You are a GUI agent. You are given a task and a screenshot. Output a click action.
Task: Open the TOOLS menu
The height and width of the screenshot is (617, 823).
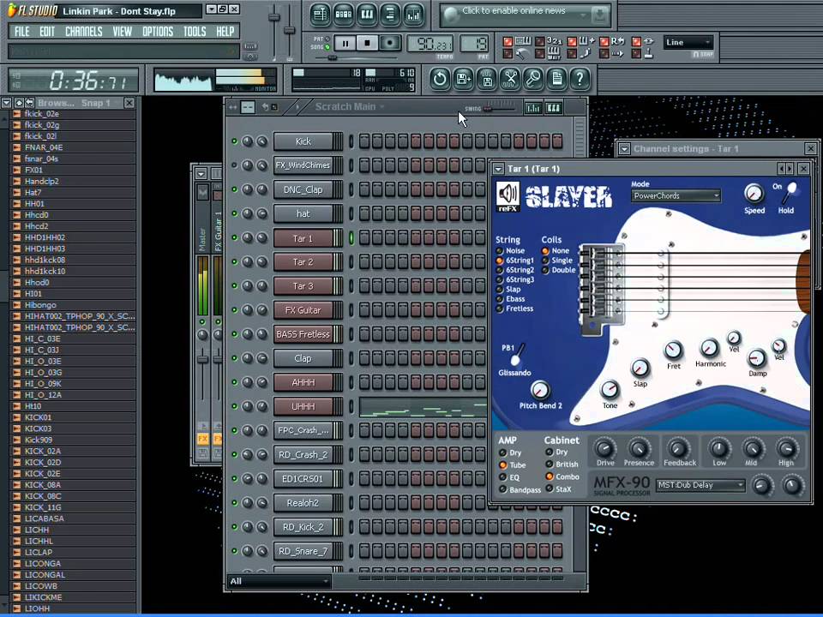point(195,32)
